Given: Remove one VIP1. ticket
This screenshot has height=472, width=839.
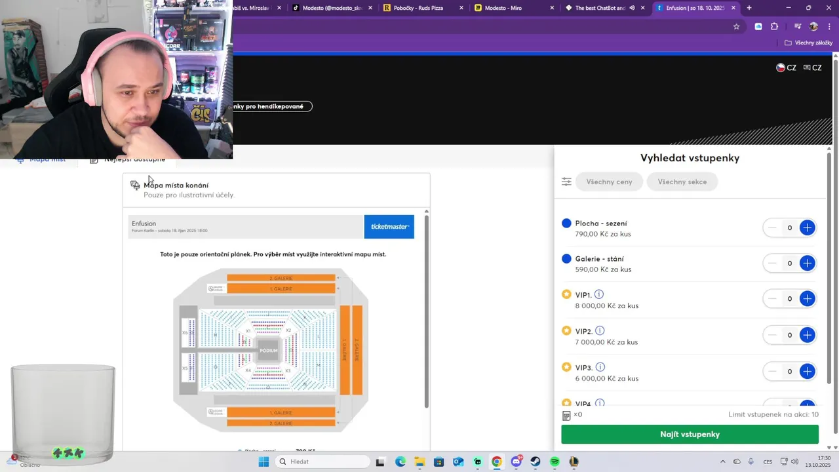Looking at the screenshot, I should tap(772, 298).
